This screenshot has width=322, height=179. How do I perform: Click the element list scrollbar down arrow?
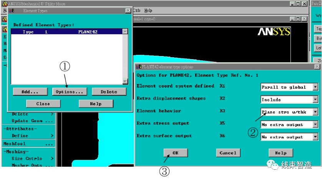125,81
